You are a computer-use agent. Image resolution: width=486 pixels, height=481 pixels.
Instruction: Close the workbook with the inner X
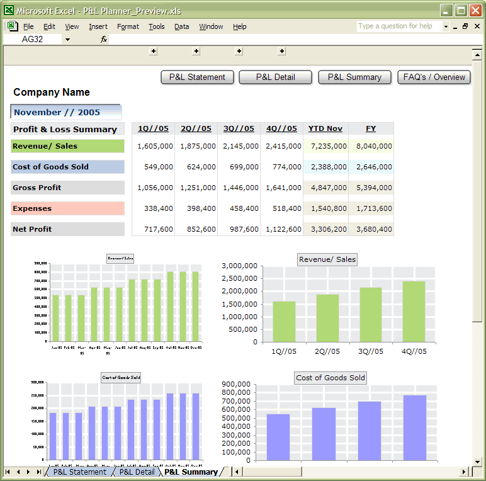[x=477, y=26]
